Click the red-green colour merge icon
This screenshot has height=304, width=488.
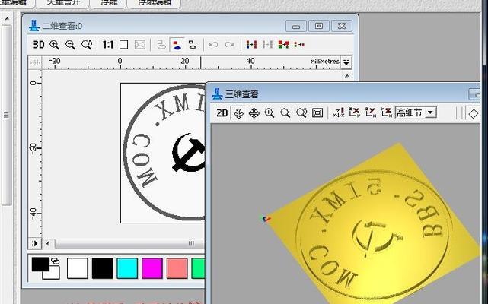[x=283, y=45]
